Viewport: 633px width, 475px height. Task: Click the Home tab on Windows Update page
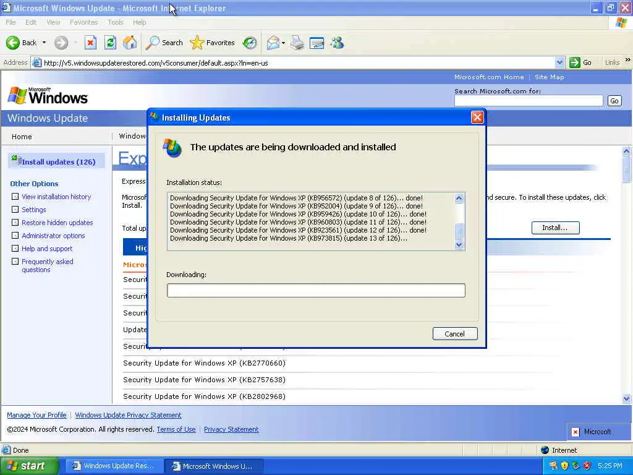[x=22, y=137]
